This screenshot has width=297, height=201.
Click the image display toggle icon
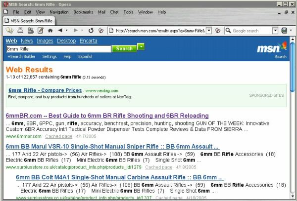pos(284,30)
